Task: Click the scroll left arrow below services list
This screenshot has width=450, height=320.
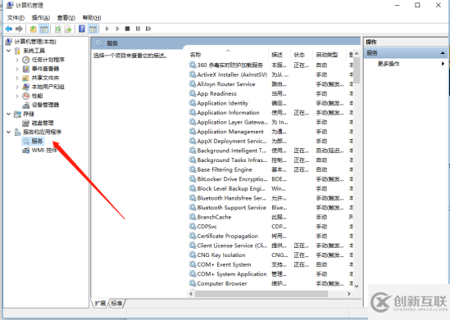Action: point(191,294)
